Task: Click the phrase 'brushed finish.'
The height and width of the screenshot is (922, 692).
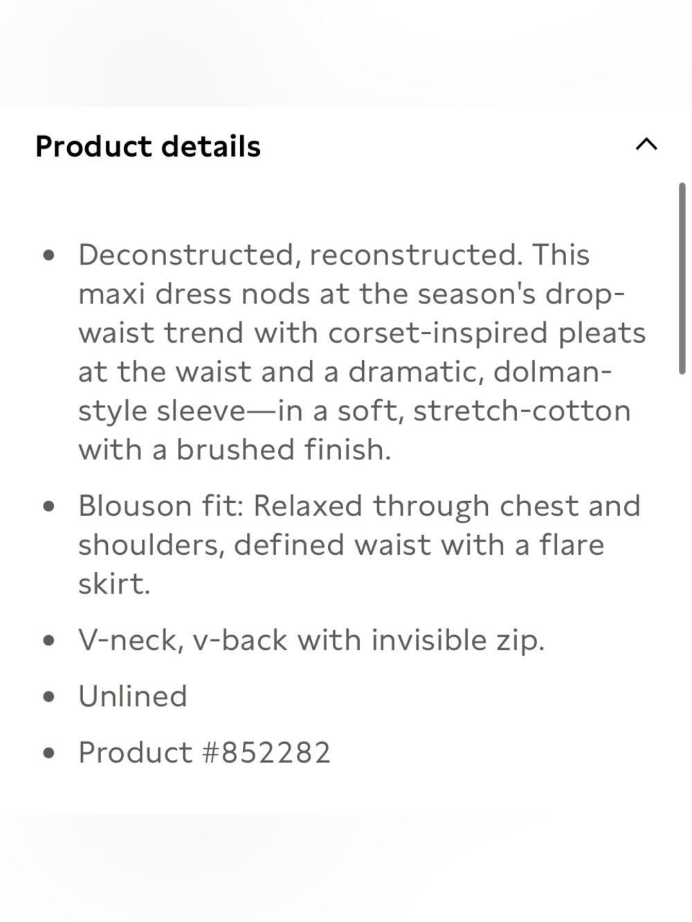Action: pos(284,450)
